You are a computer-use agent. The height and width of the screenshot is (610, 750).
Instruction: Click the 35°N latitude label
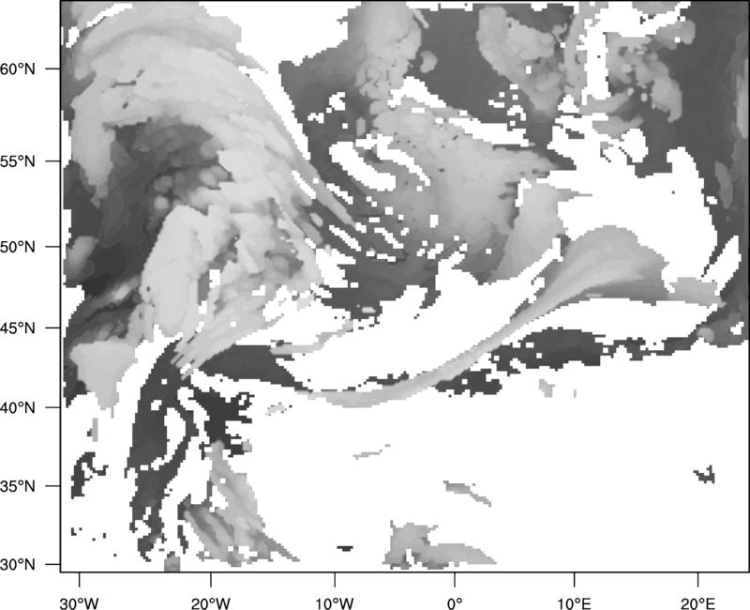pos(18,486)
